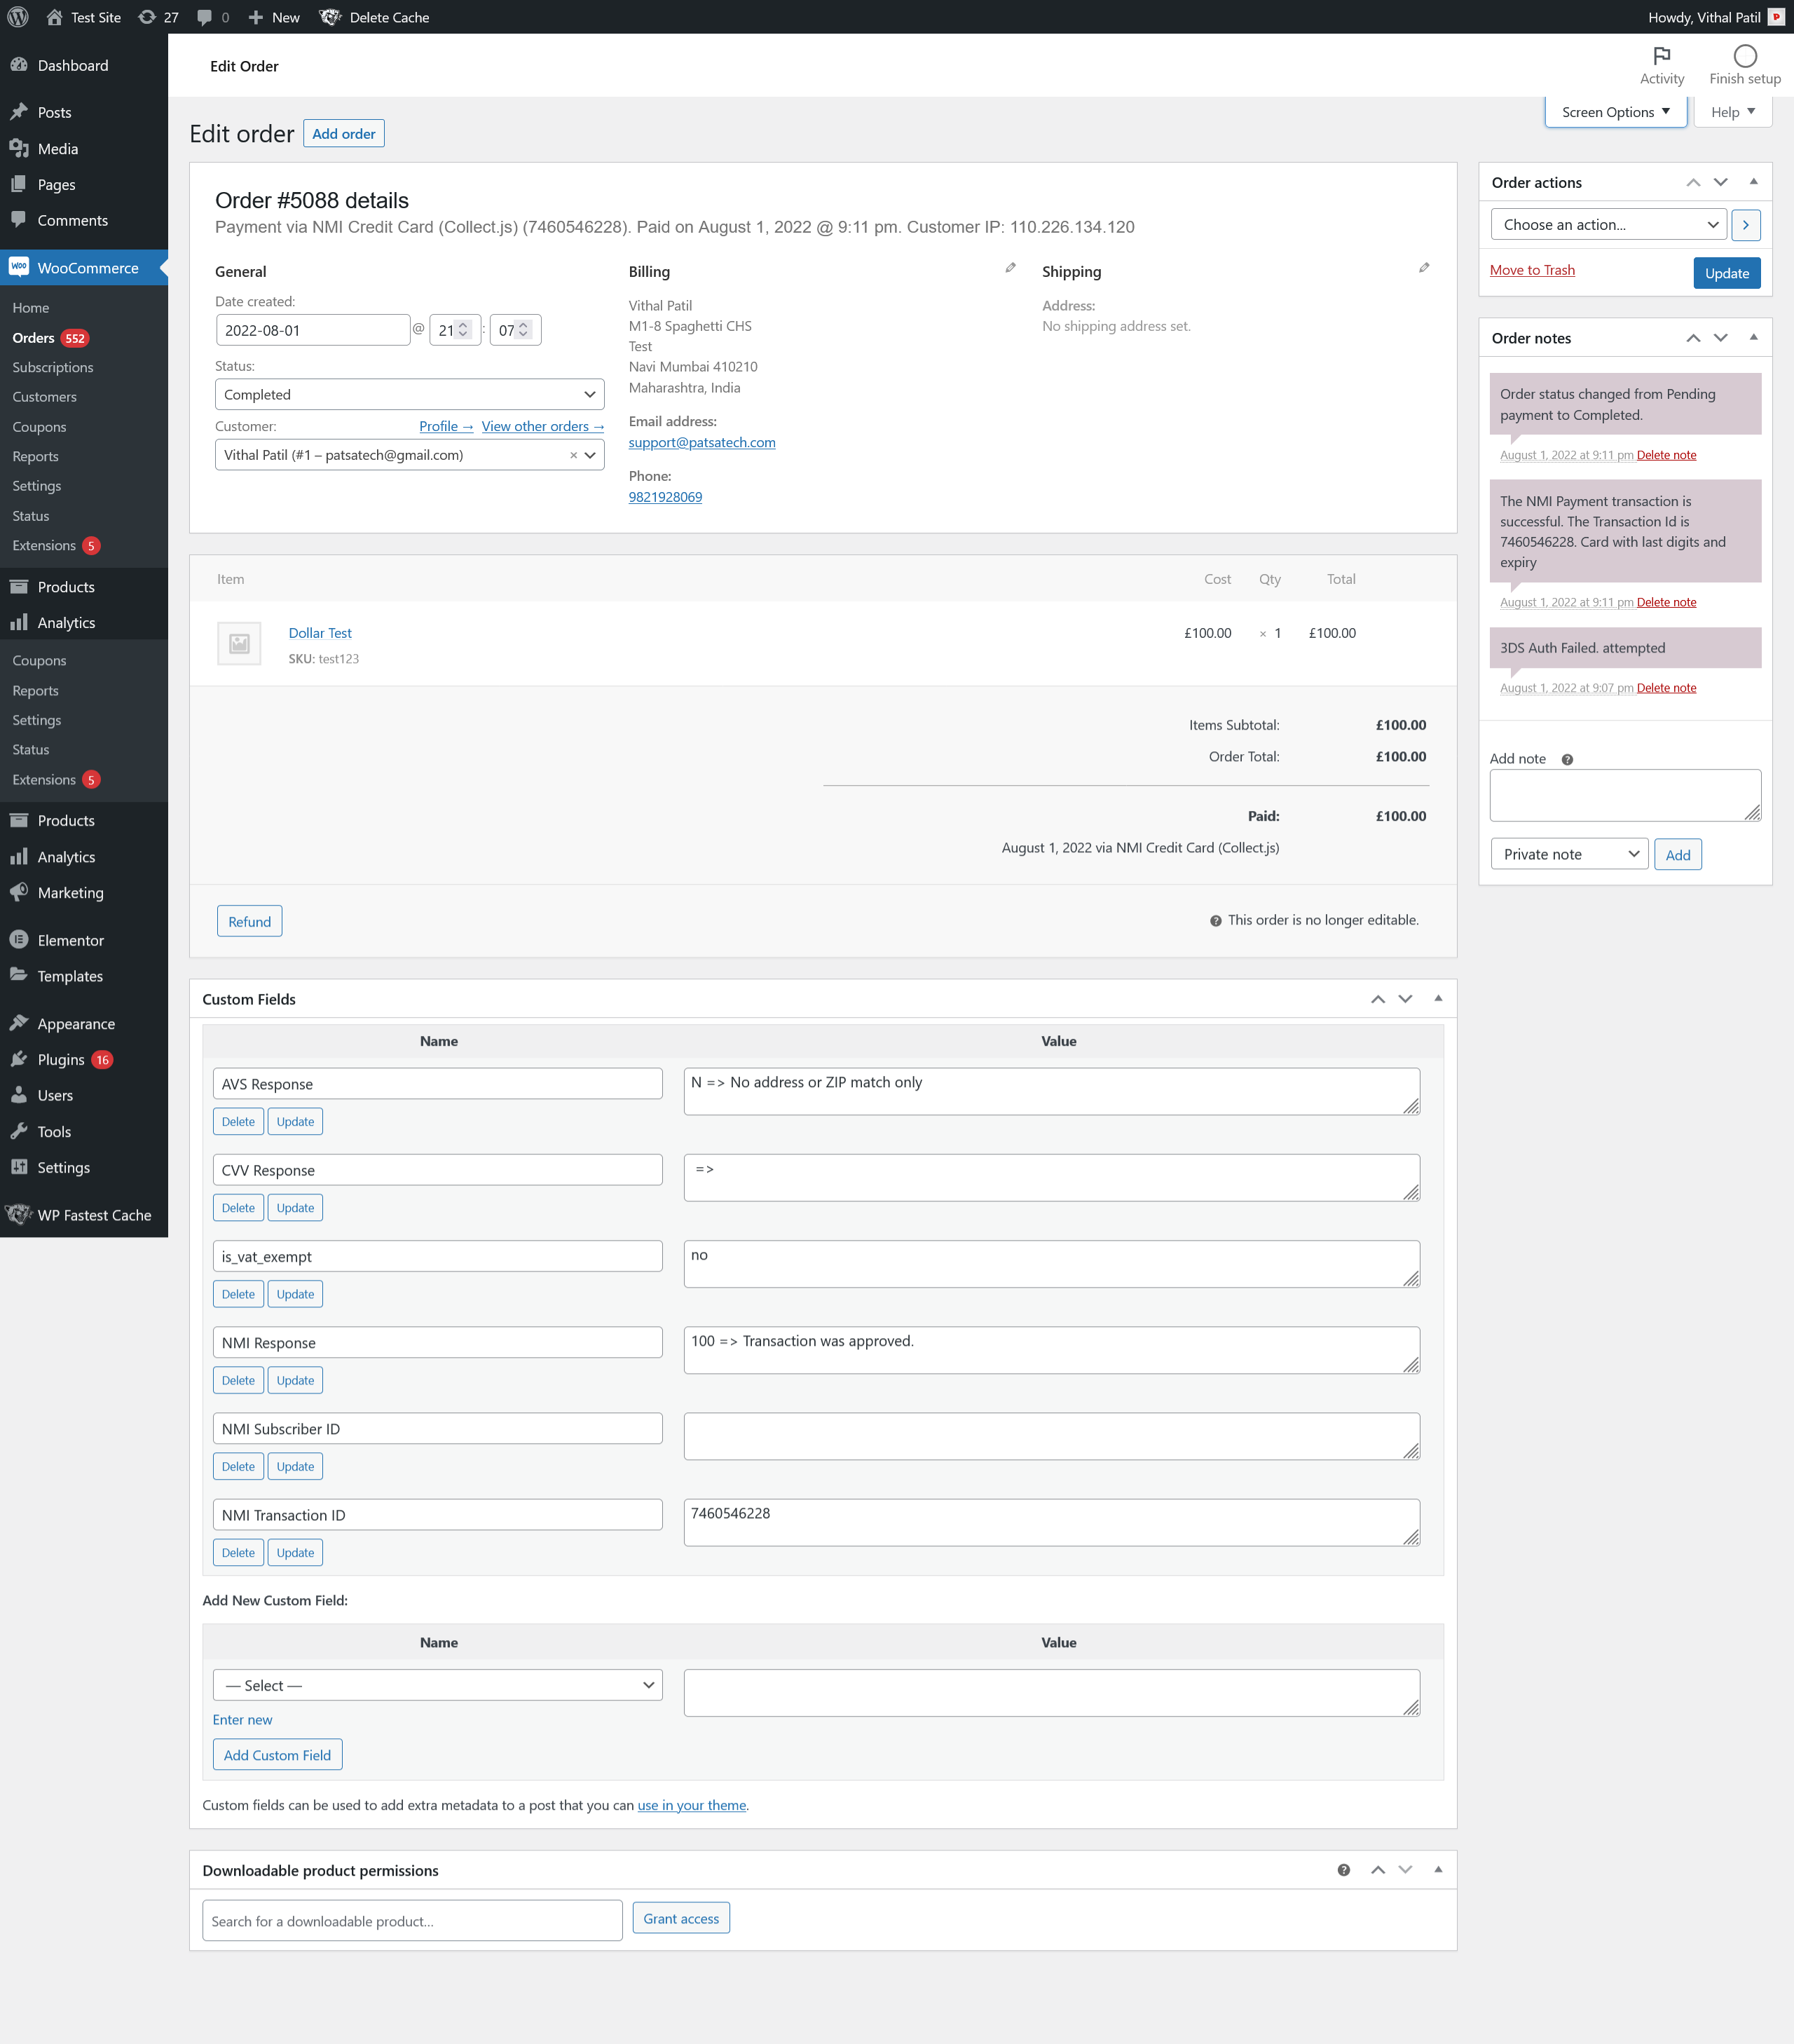
Task: Open Customers submenu item
Action: 45,397
